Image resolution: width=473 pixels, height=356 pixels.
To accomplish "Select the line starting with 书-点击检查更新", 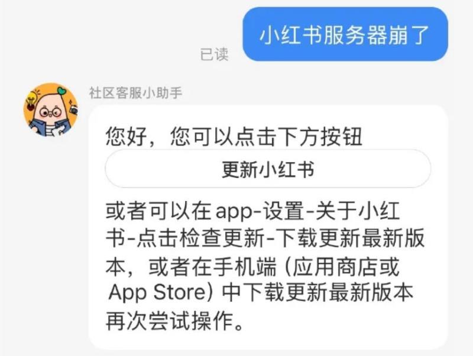I will click(265, 238).
